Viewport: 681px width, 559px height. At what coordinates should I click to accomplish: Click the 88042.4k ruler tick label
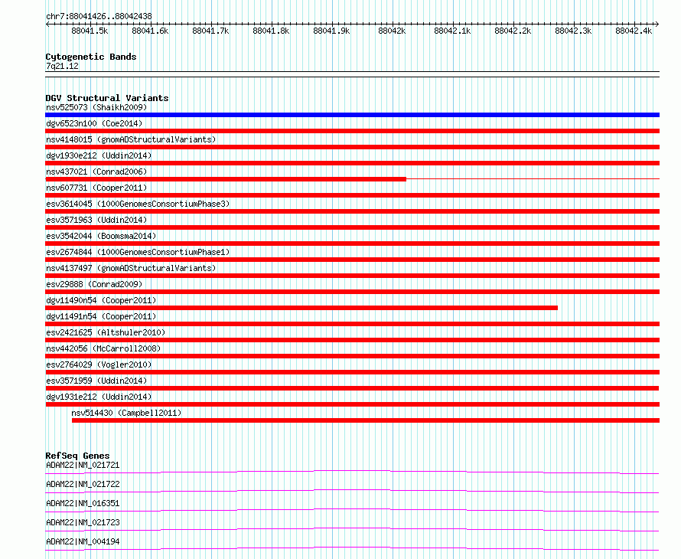coord(634,31)
